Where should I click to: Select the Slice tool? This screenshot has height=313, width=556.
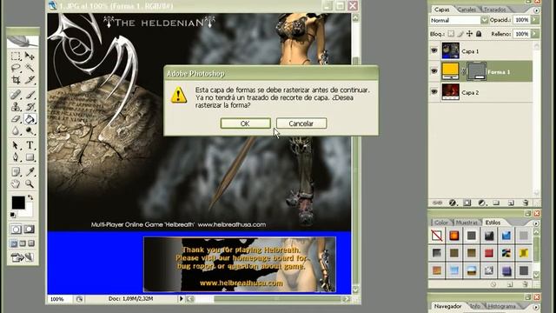[x=30, y=79]
